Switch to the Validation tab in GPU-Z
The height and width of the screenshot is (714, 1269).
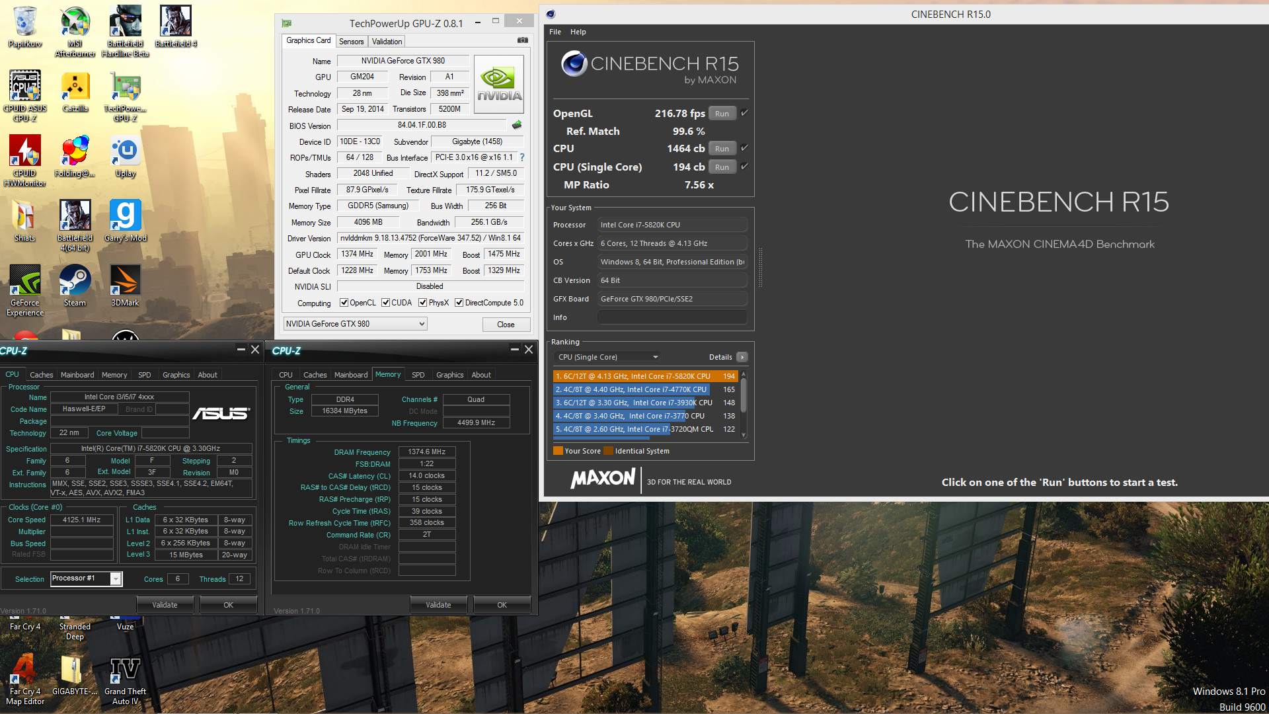[387, 41]
